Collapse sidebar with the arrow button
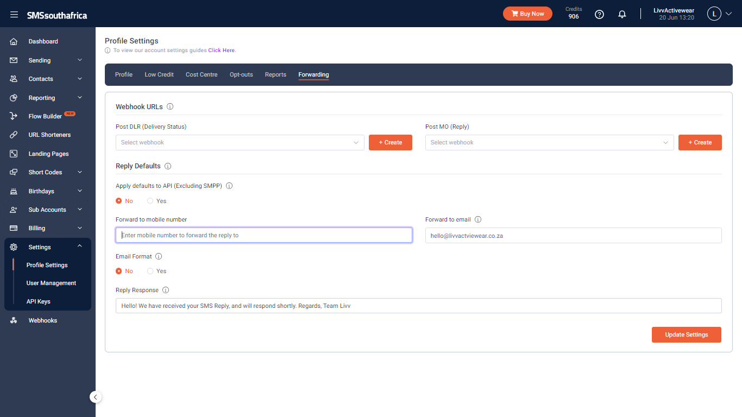Screen dimensions: 742x417 click(96, 397)
